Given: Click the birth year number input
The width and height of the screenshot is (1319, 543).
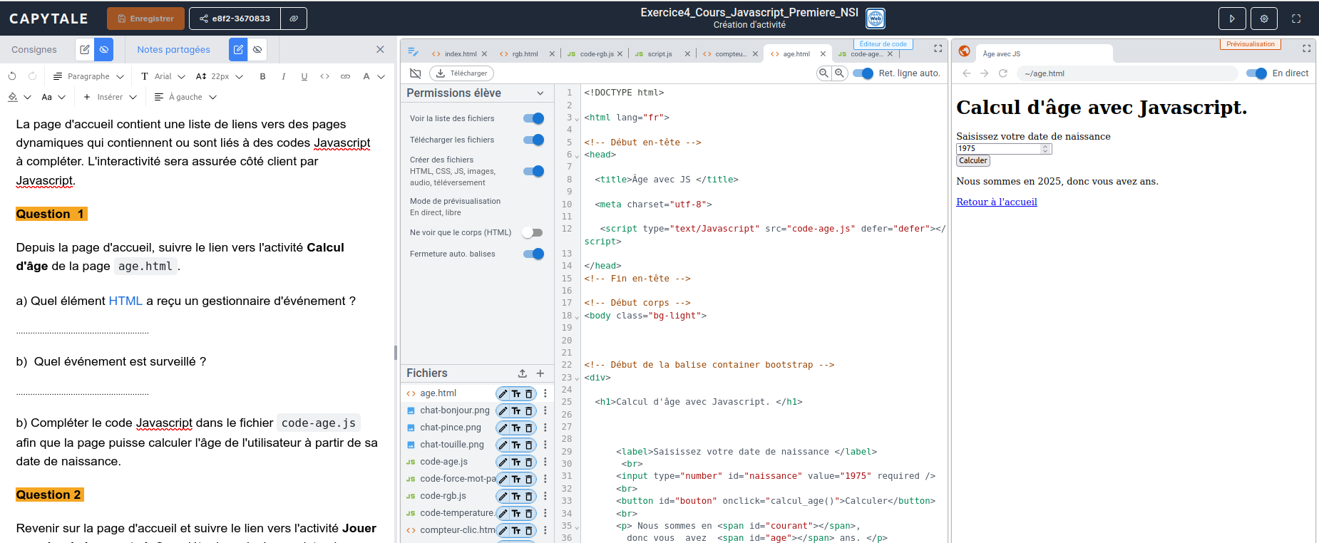Looking at the screenshot, I should click(1004, 149).
